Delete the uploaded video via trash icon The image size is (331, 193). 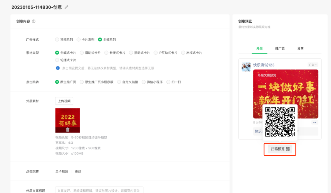click(67, 130)
